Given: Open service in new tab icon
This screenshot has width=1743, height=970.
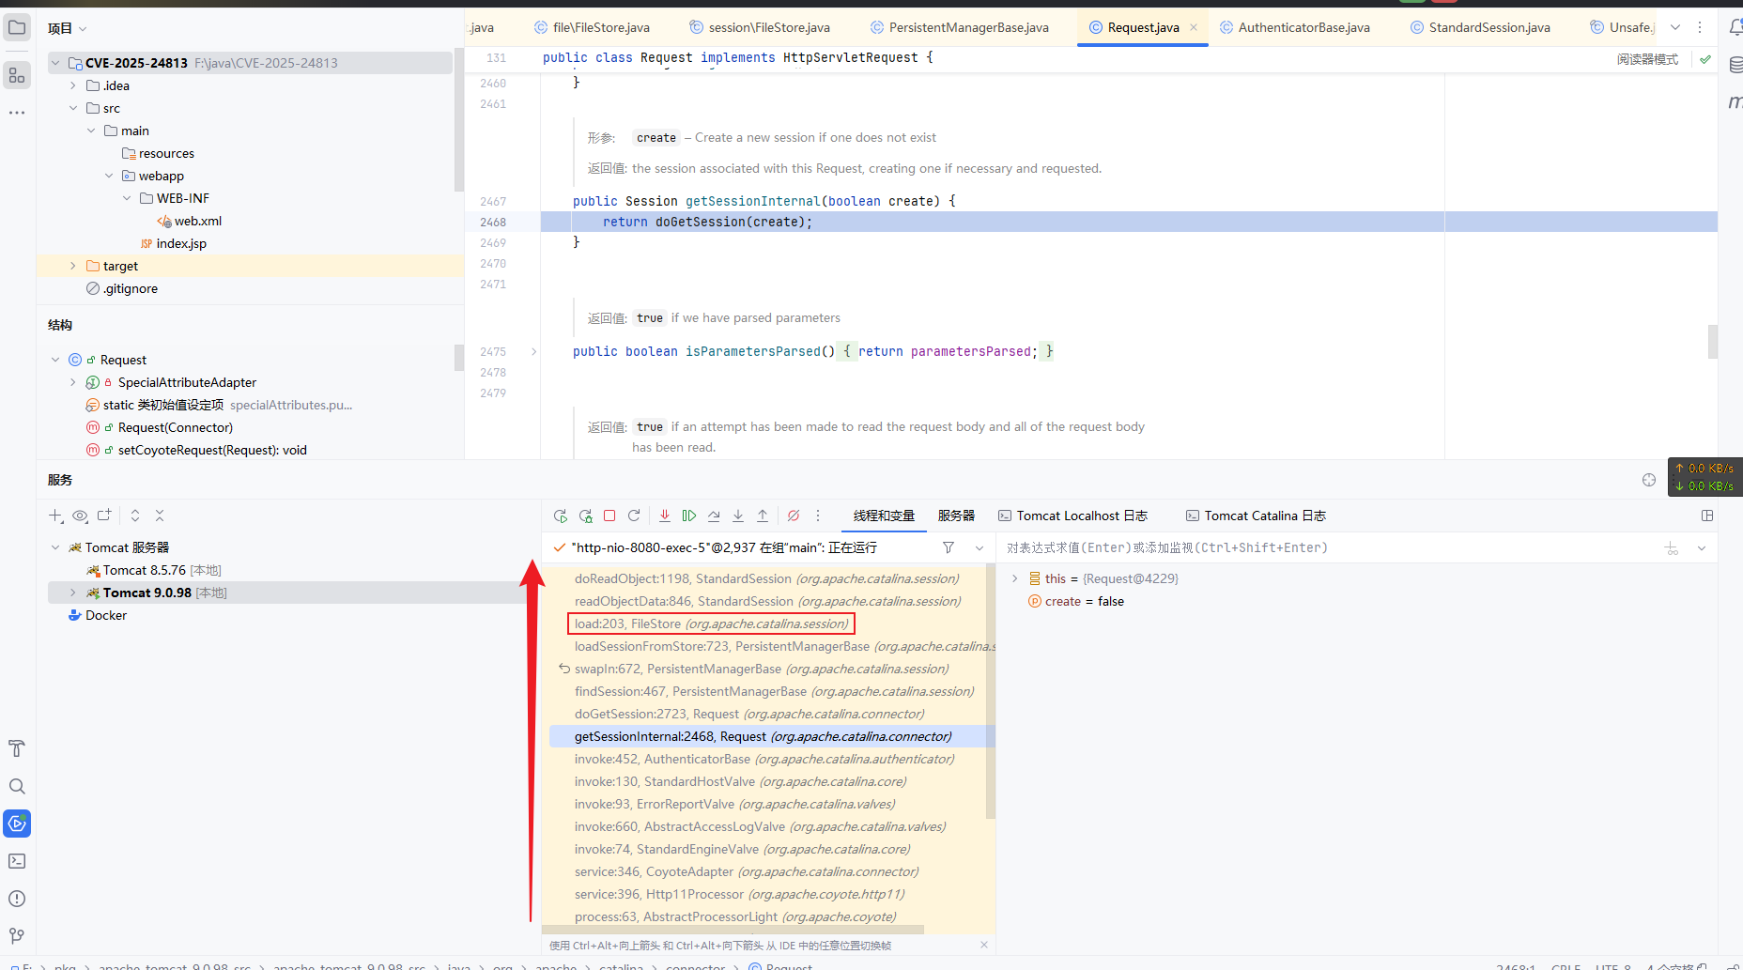Looking at the screenshot, I should (104, 516).
